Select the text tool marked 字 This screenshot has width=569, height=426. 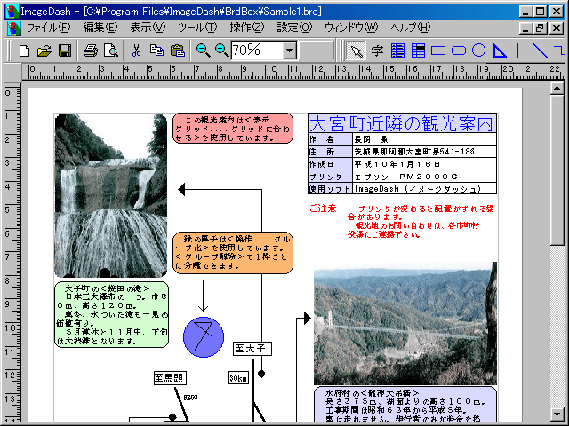(x=377, y=51)
